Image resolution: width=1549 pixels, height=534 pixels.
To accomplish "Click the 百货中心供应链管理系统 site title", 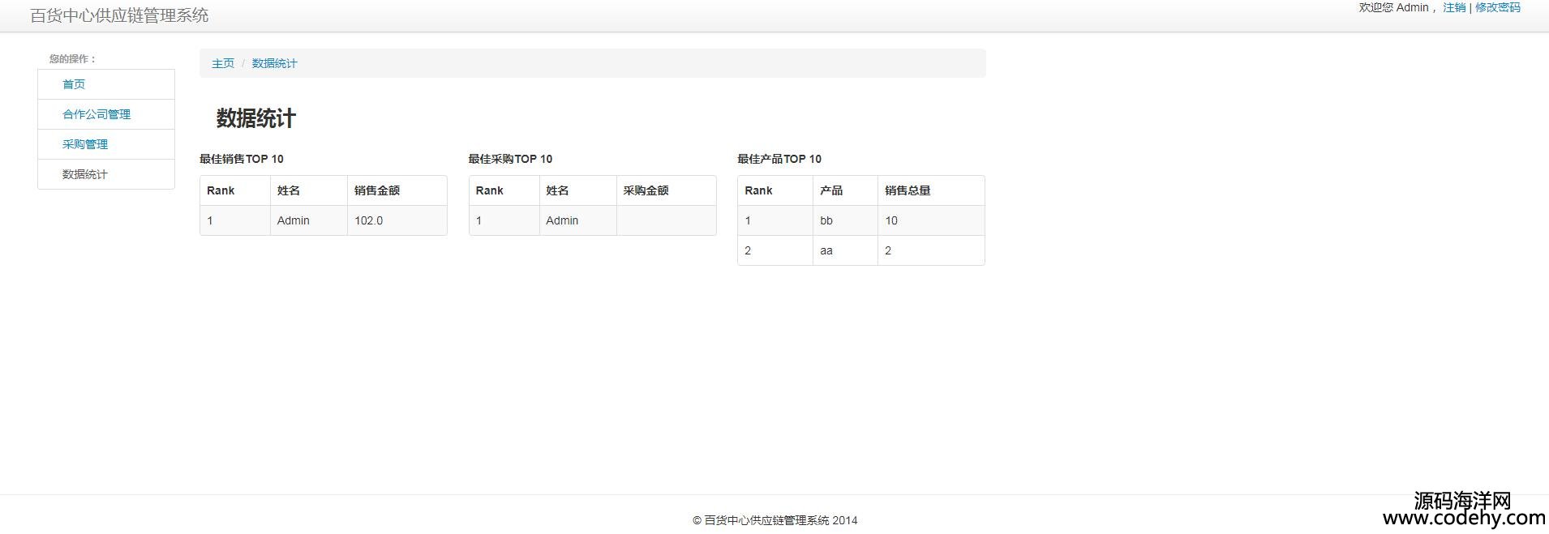I will point(119,15).
